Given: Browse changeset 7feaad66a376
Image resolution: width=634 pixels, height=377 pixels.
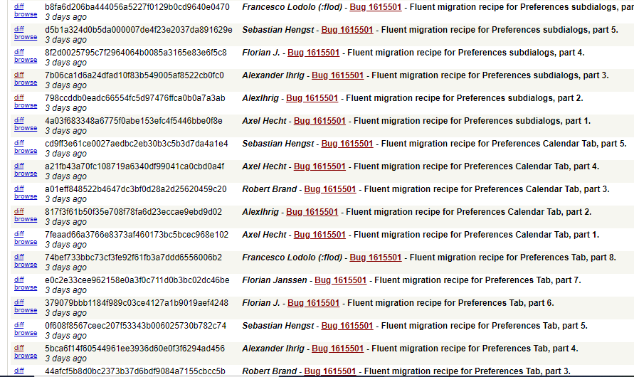Looking at the screenshot, I should tap(26, 242).
